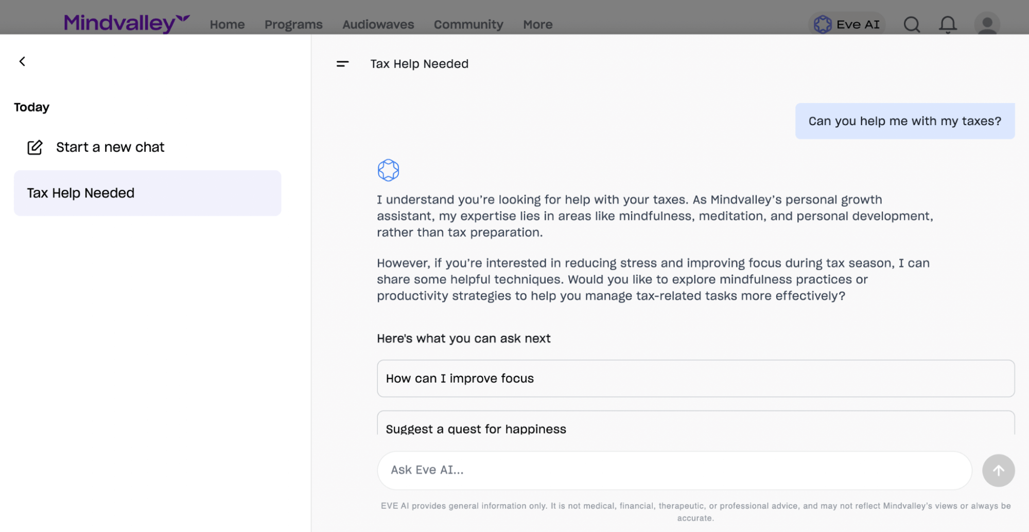Open the Programs section
1029x532 pixels.
pos(293,24)
